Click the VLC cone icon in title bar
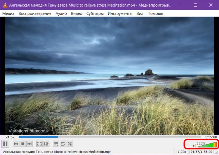 [x=5, y=5]
